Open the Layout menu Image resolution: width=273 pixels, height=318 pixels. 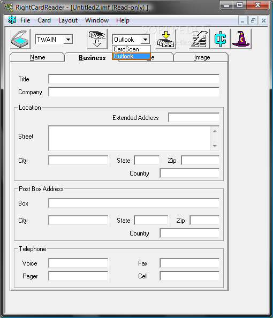[x=68, y=20]
